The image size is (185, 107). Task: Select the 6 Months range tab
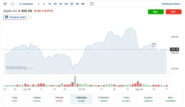coord(104,99)
